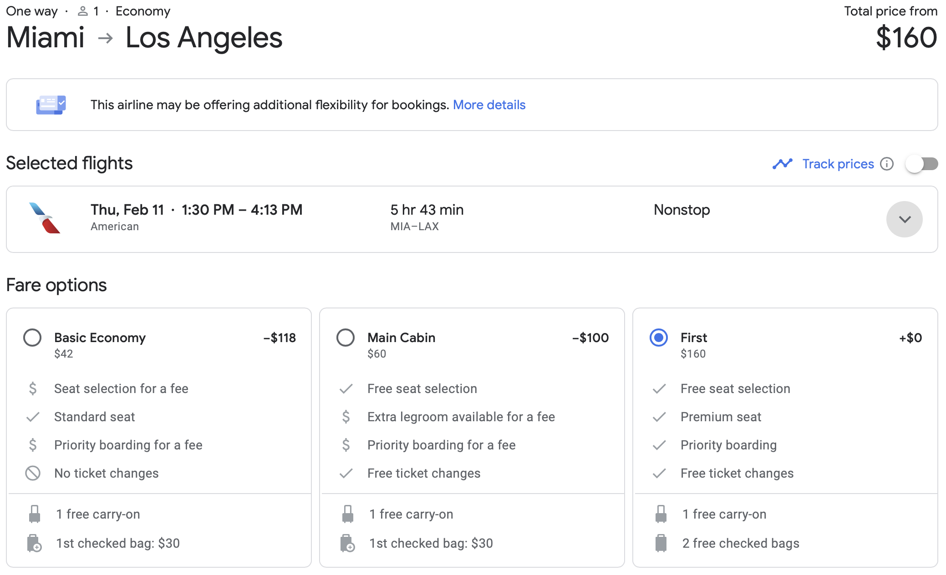Click the checkmark beside Premium seat in First
The height and width of the screenshot is (575, 946).
659,417
